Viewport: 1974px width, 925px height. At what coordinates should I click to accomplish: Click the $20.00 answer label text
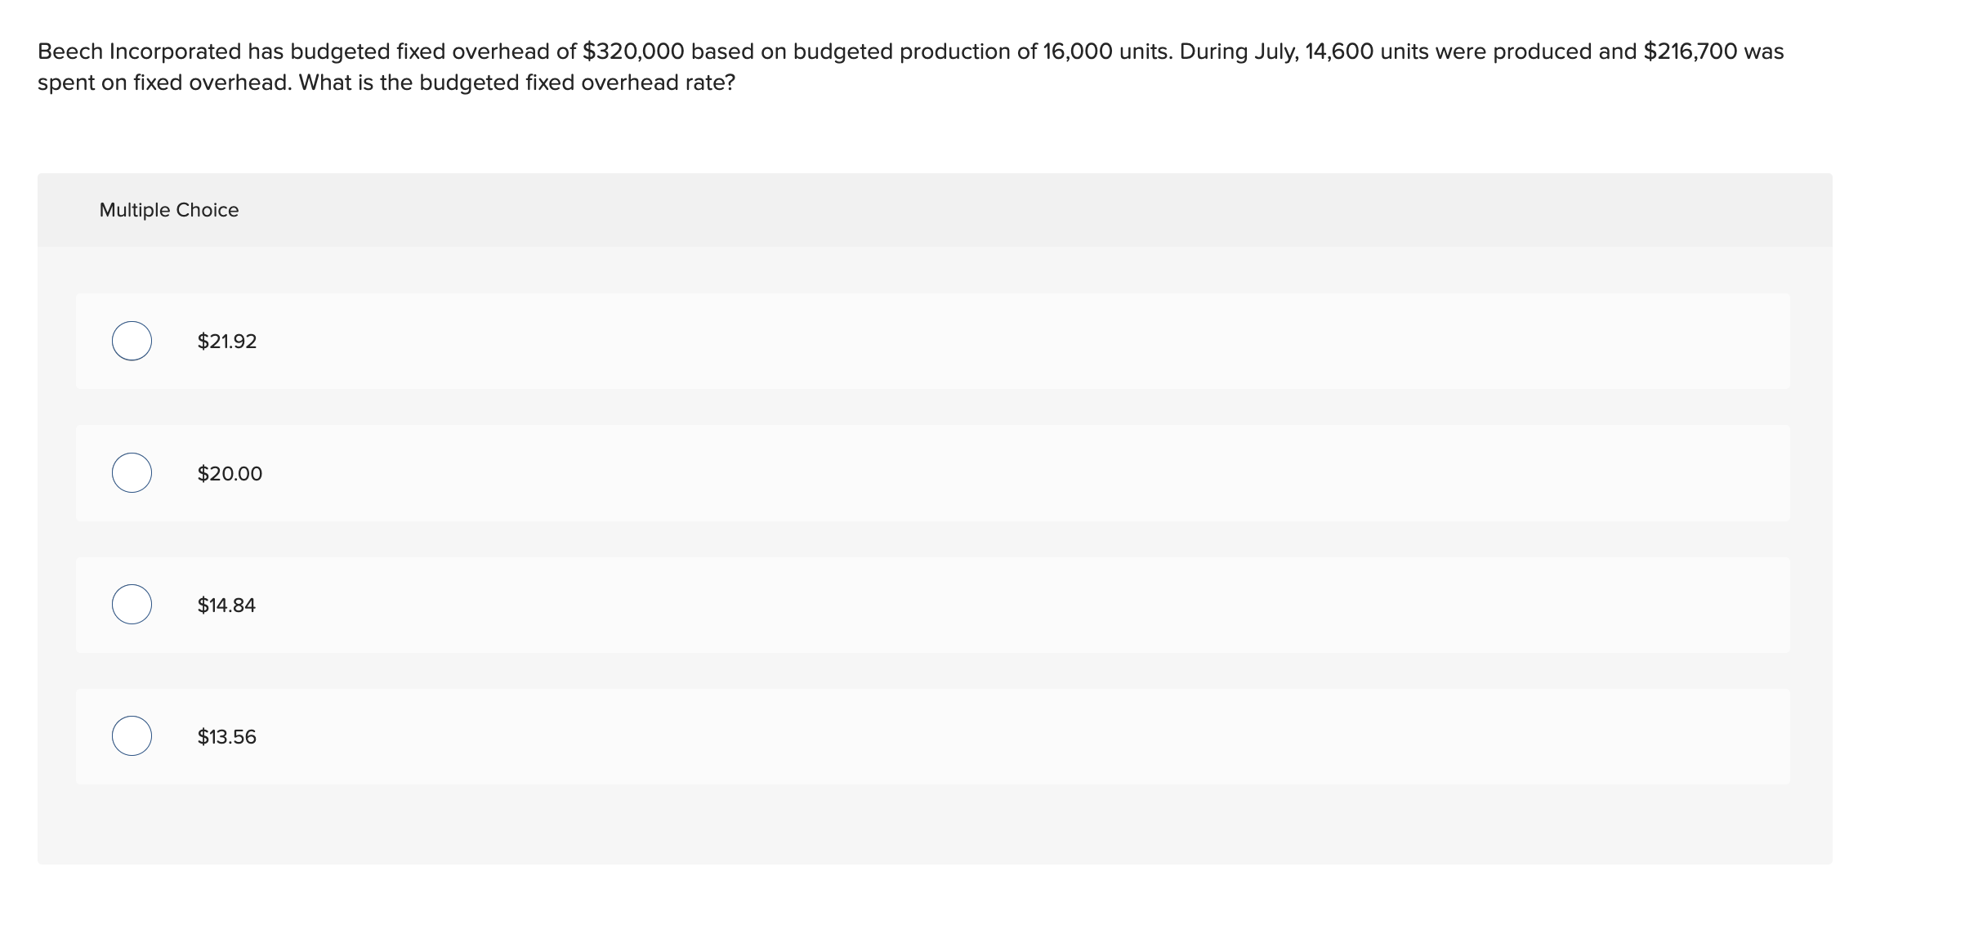point(229,472)
